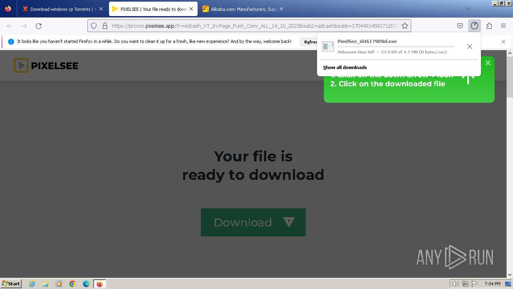This screenshot has height=289, width=513.
Task: Open the list all tabs dropdown
Action: click(467, 9)
